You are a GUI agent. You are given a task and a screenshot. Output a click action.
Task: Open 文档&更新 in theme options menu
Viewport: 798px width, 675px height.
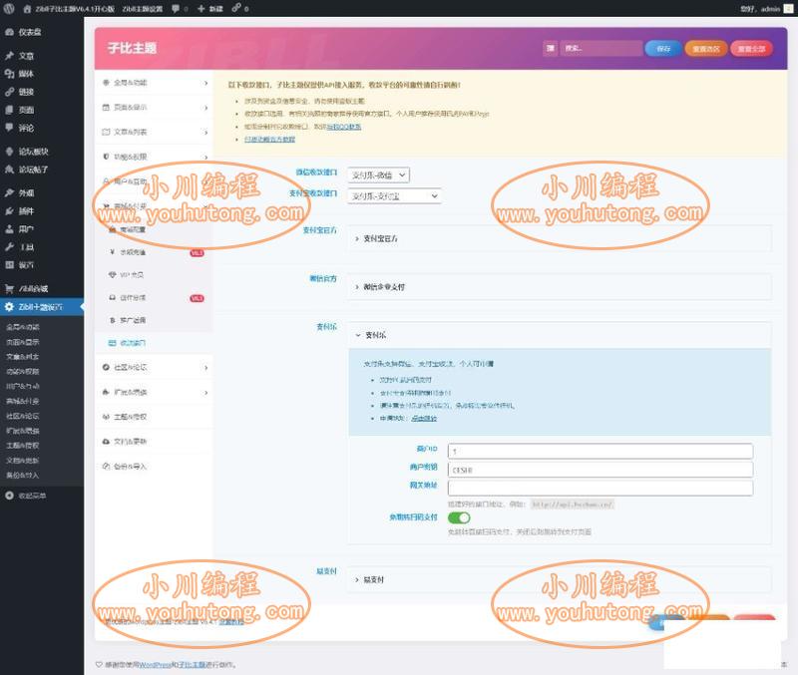(154, 442)
